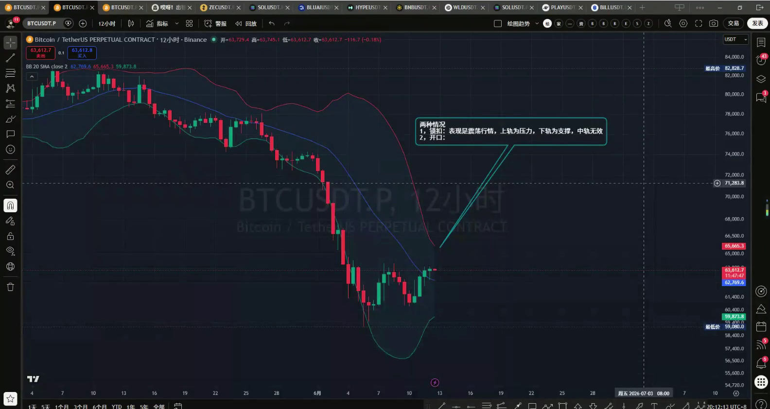Select the brush drawing tool
The width and height of the screenshot is (770, 409).
(10, 119)
